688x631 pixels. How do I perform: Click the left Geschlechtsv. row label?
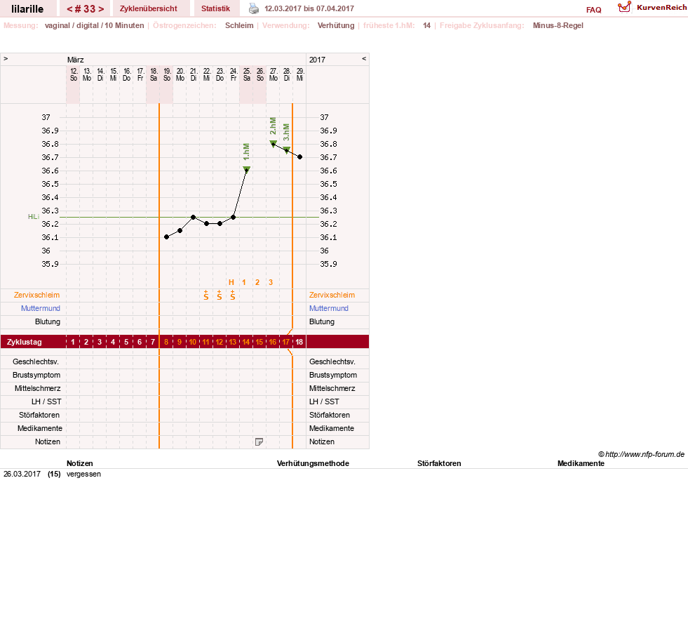point(36,362)
